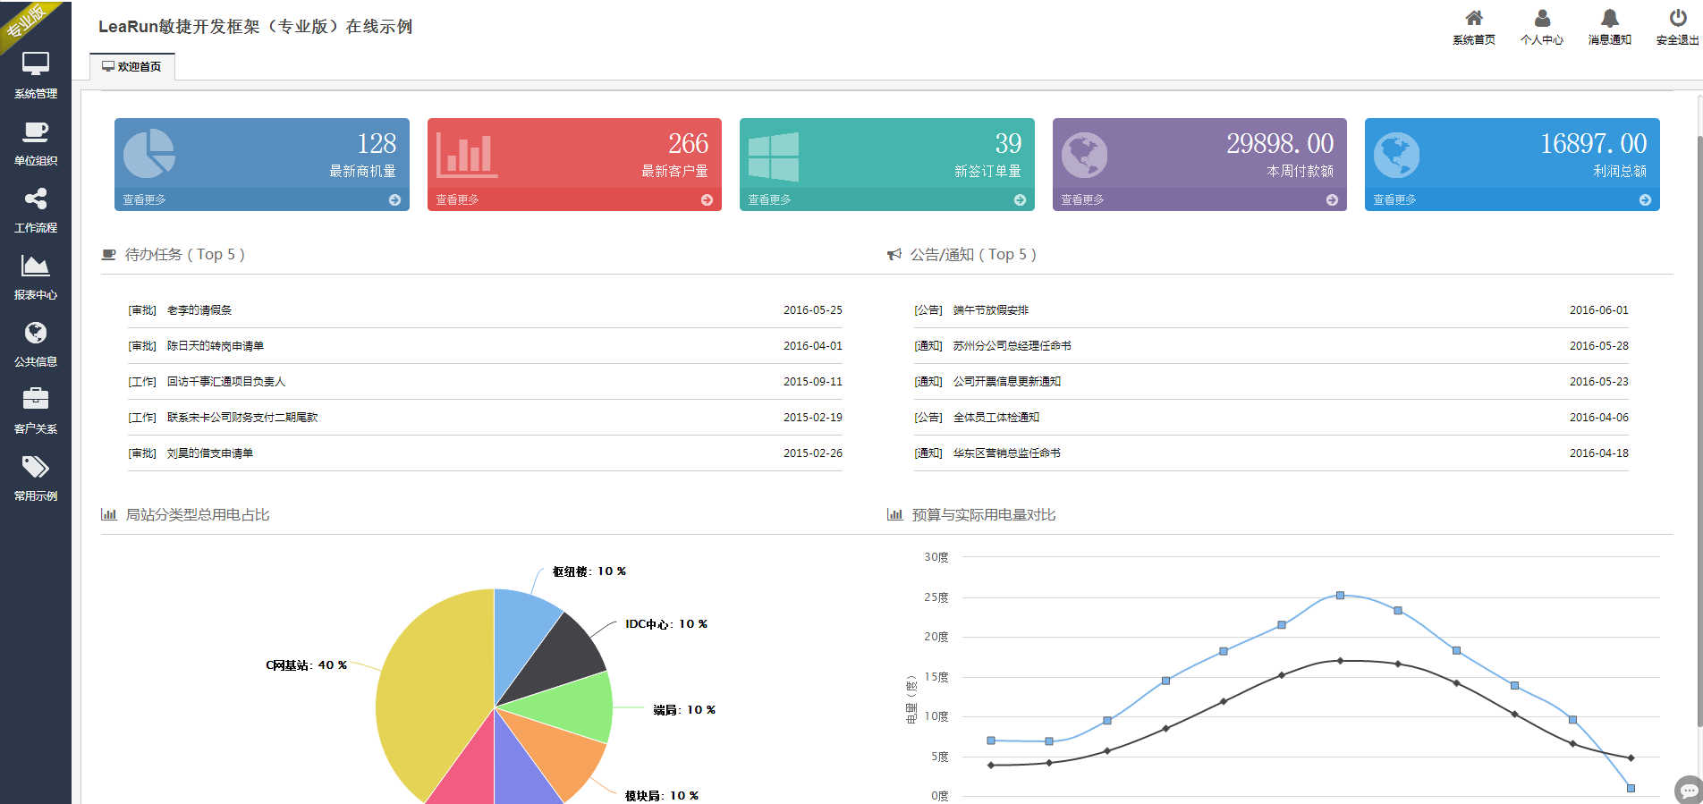Click arrow icon on 本周付款额 card footer
The height and width of the screenshot is (804, 1703).
(x=1332, y=200)
